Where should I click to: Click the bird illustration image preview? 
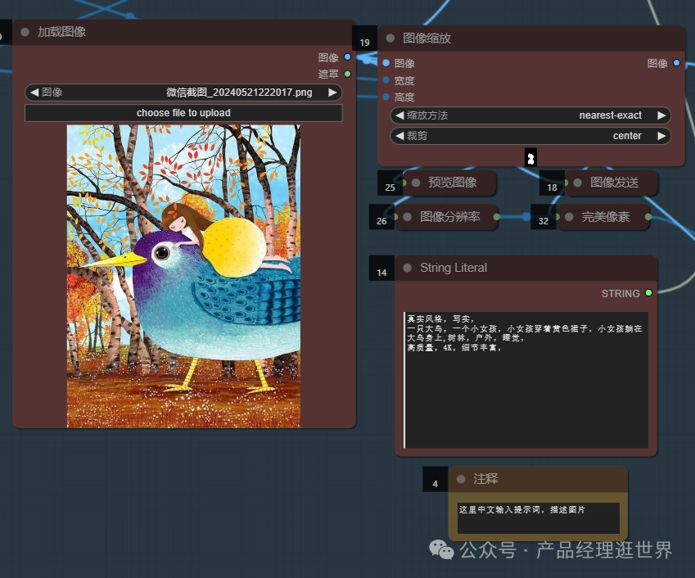click(x=183, y=276)
